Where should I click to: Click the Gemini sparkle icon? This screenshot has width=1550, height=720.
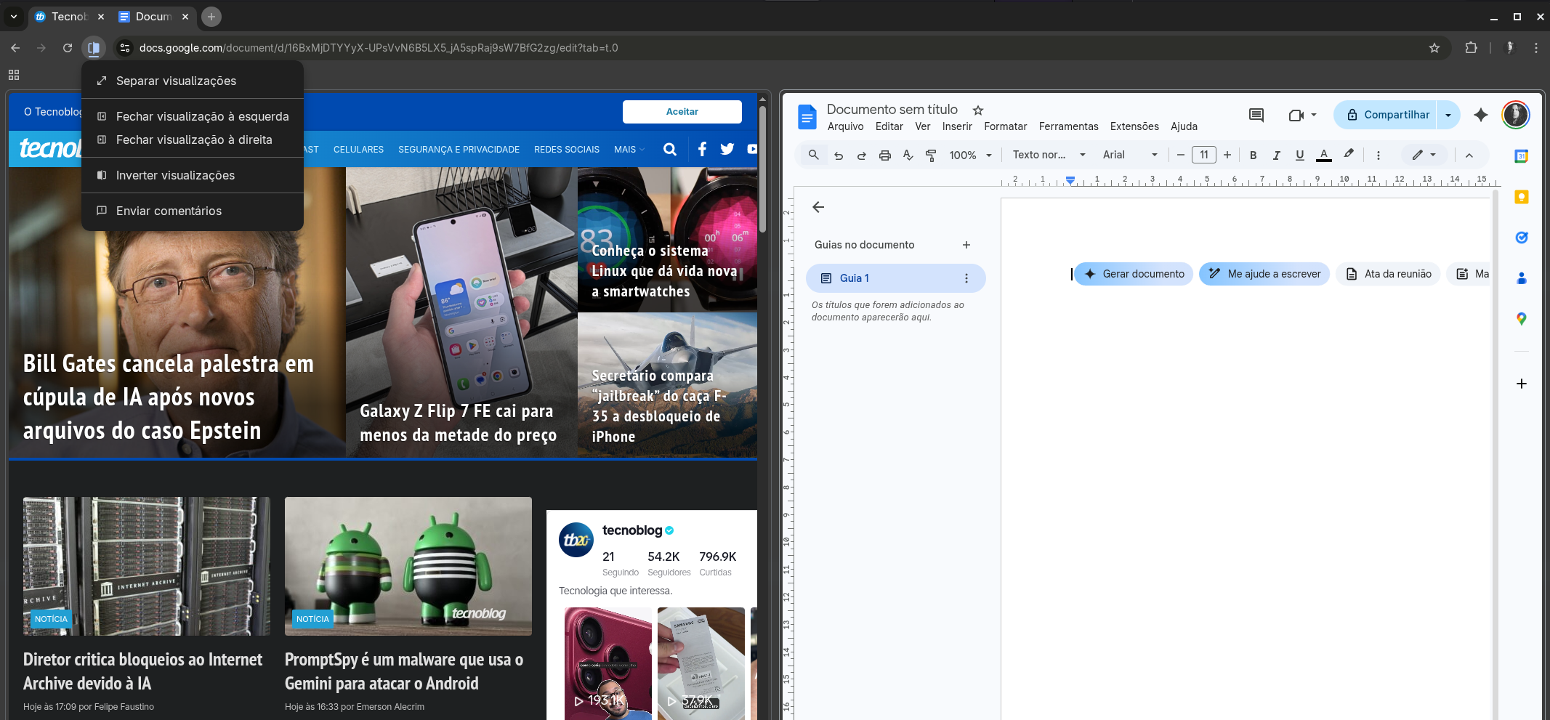[x=1480, y=115]
